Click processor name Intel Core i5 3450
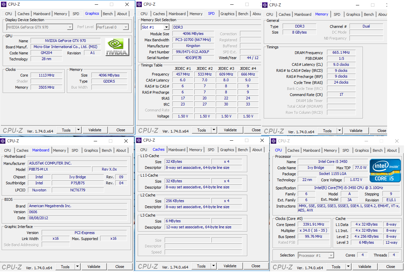The image size is (411, 280). (333, 161)
